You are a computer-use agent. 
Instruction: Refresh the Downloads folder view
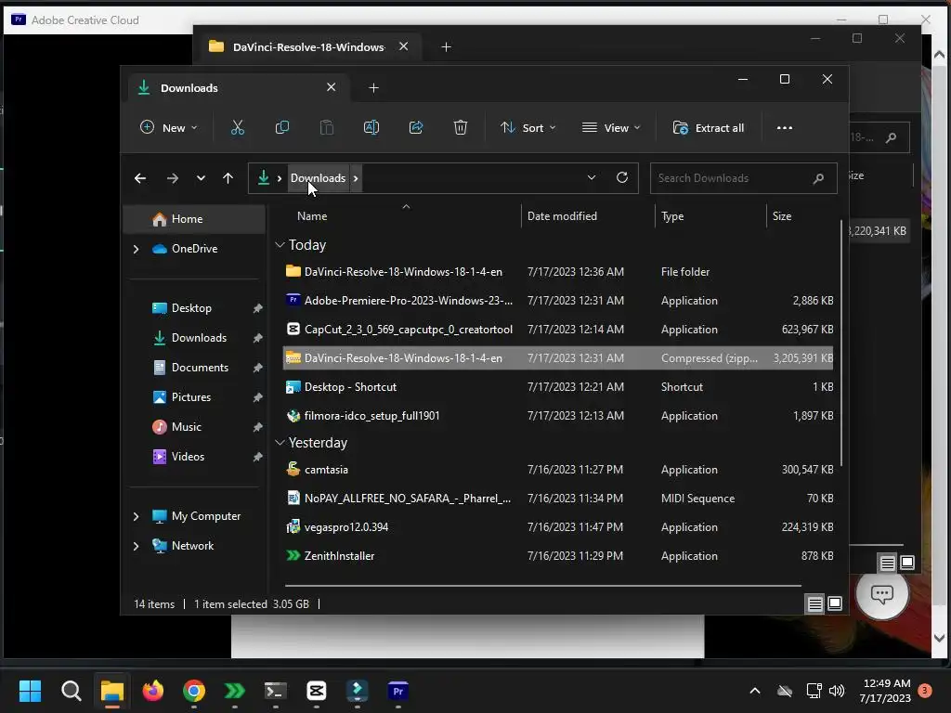[621, 177]
